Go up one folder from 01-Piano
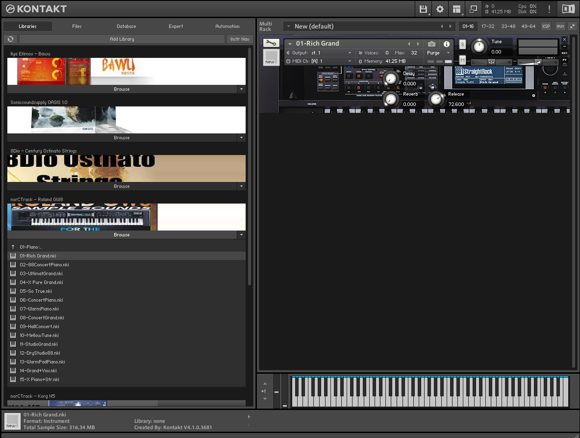 point(13,247)
